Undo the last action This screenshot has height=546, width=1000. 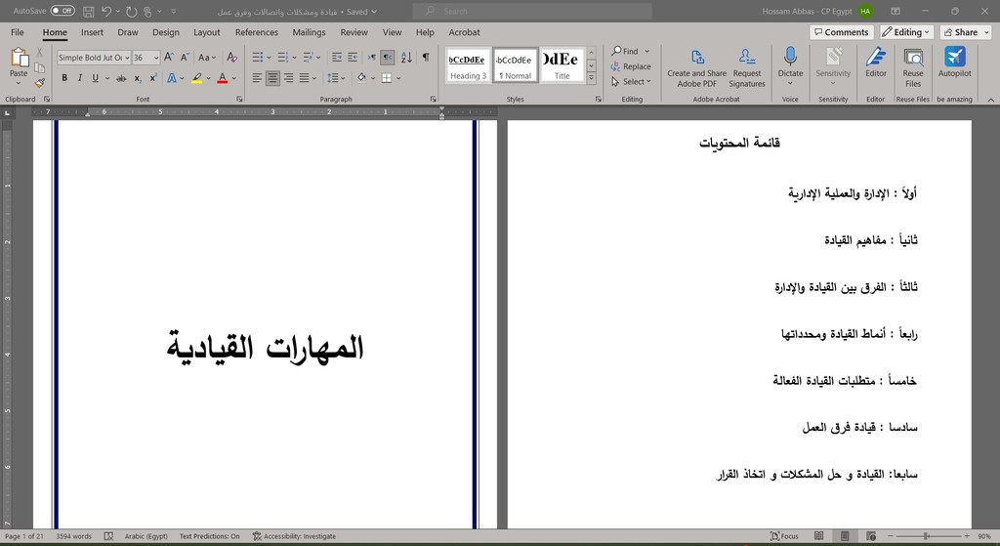tap(106, 12)
